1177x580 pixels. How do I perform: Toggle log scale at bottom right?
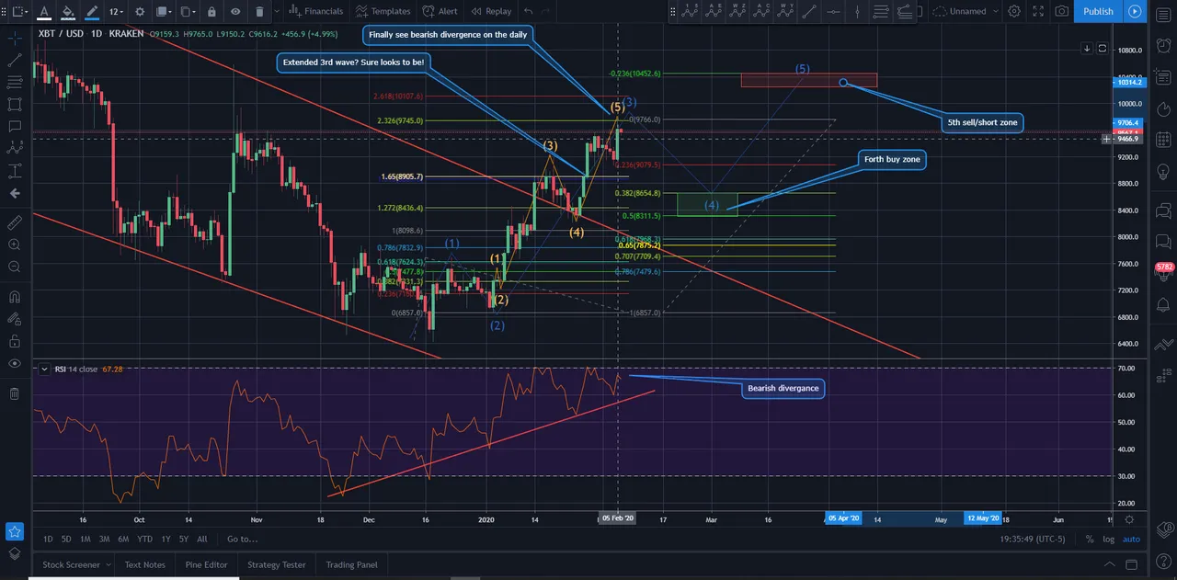(1108, 540)
